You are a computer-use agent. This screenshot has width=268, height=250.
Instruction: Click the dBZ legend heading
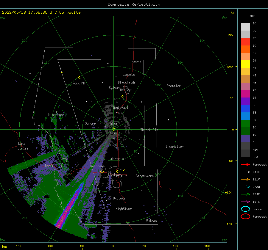(253, 16)
